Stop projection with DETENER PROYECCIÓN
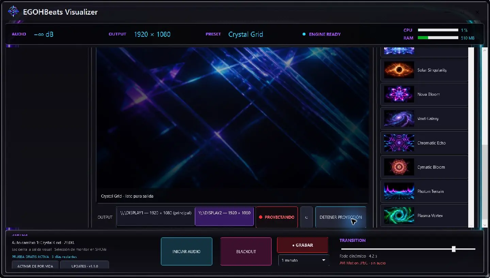 click(341, 217)
